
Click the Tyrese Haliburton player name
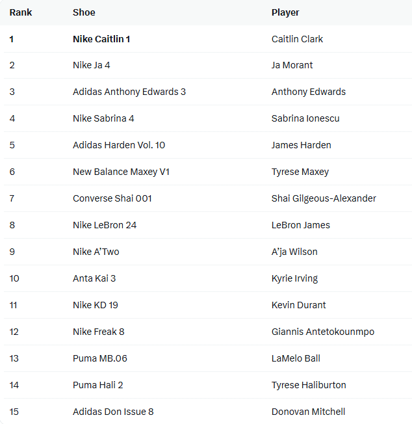(309, 385)
